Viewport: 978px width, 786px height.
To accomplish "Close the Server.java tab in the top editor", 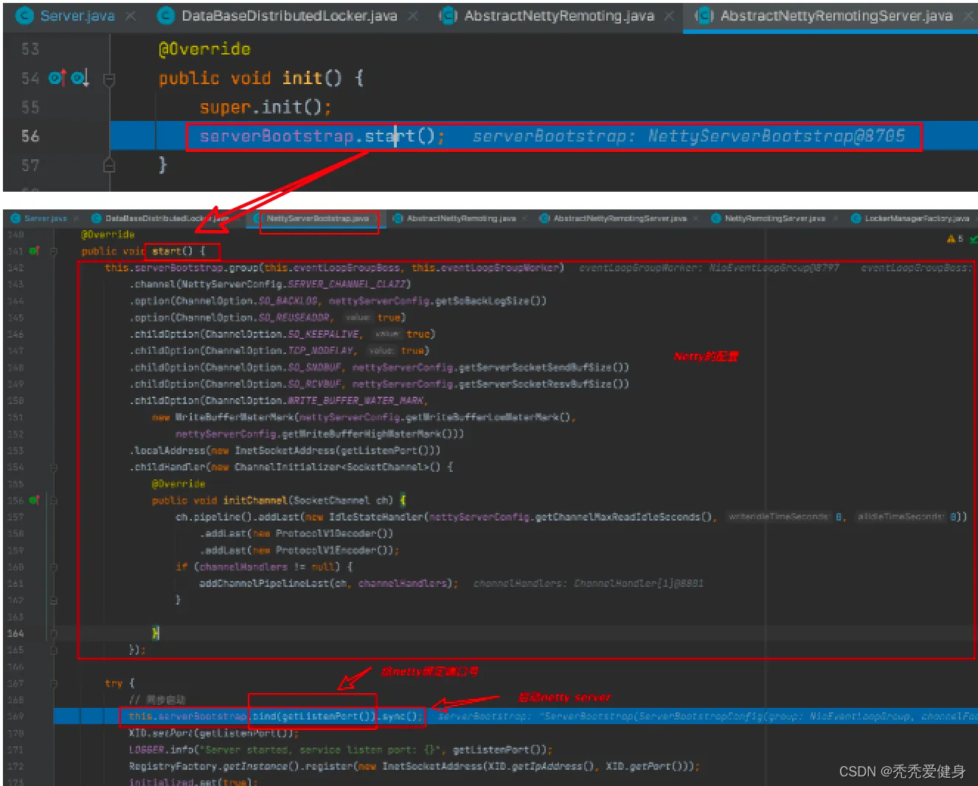I will point(131,15).
